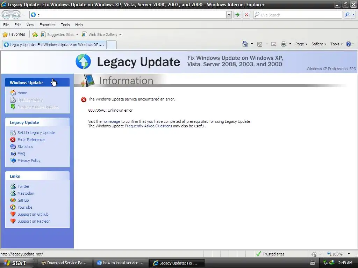The width and height of the screenshot is (358, 268).
Task: Click the Favorites star button
Action: pyautogui.click(x=14, y=35)
